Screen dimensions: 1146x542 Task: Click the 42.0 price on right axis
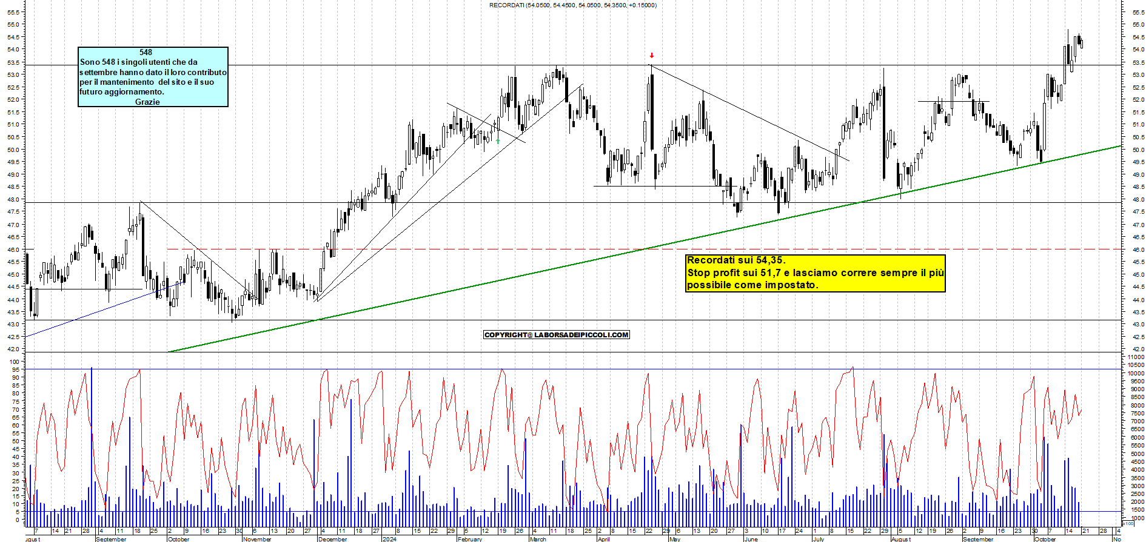[1138, 349]
